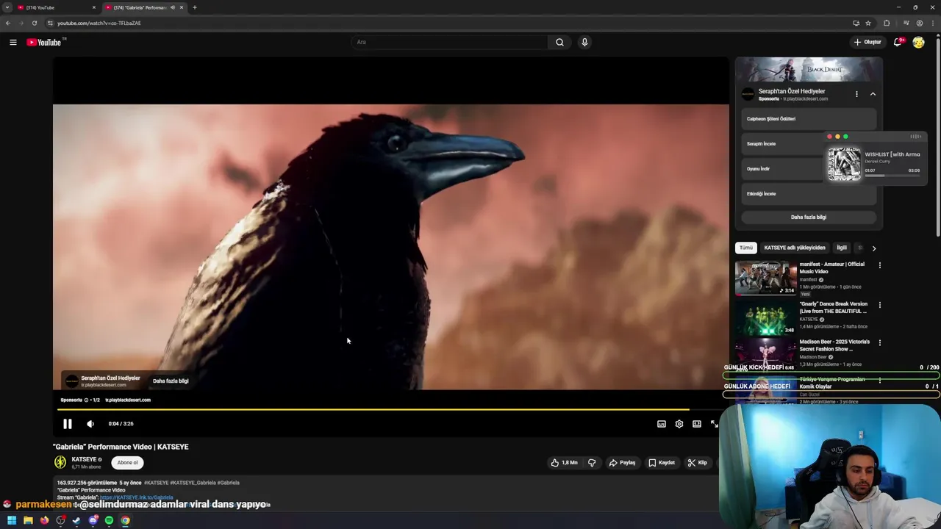Reload the page in the browser
The width and height of the screenshot is (941, 529).
[34, 23]
